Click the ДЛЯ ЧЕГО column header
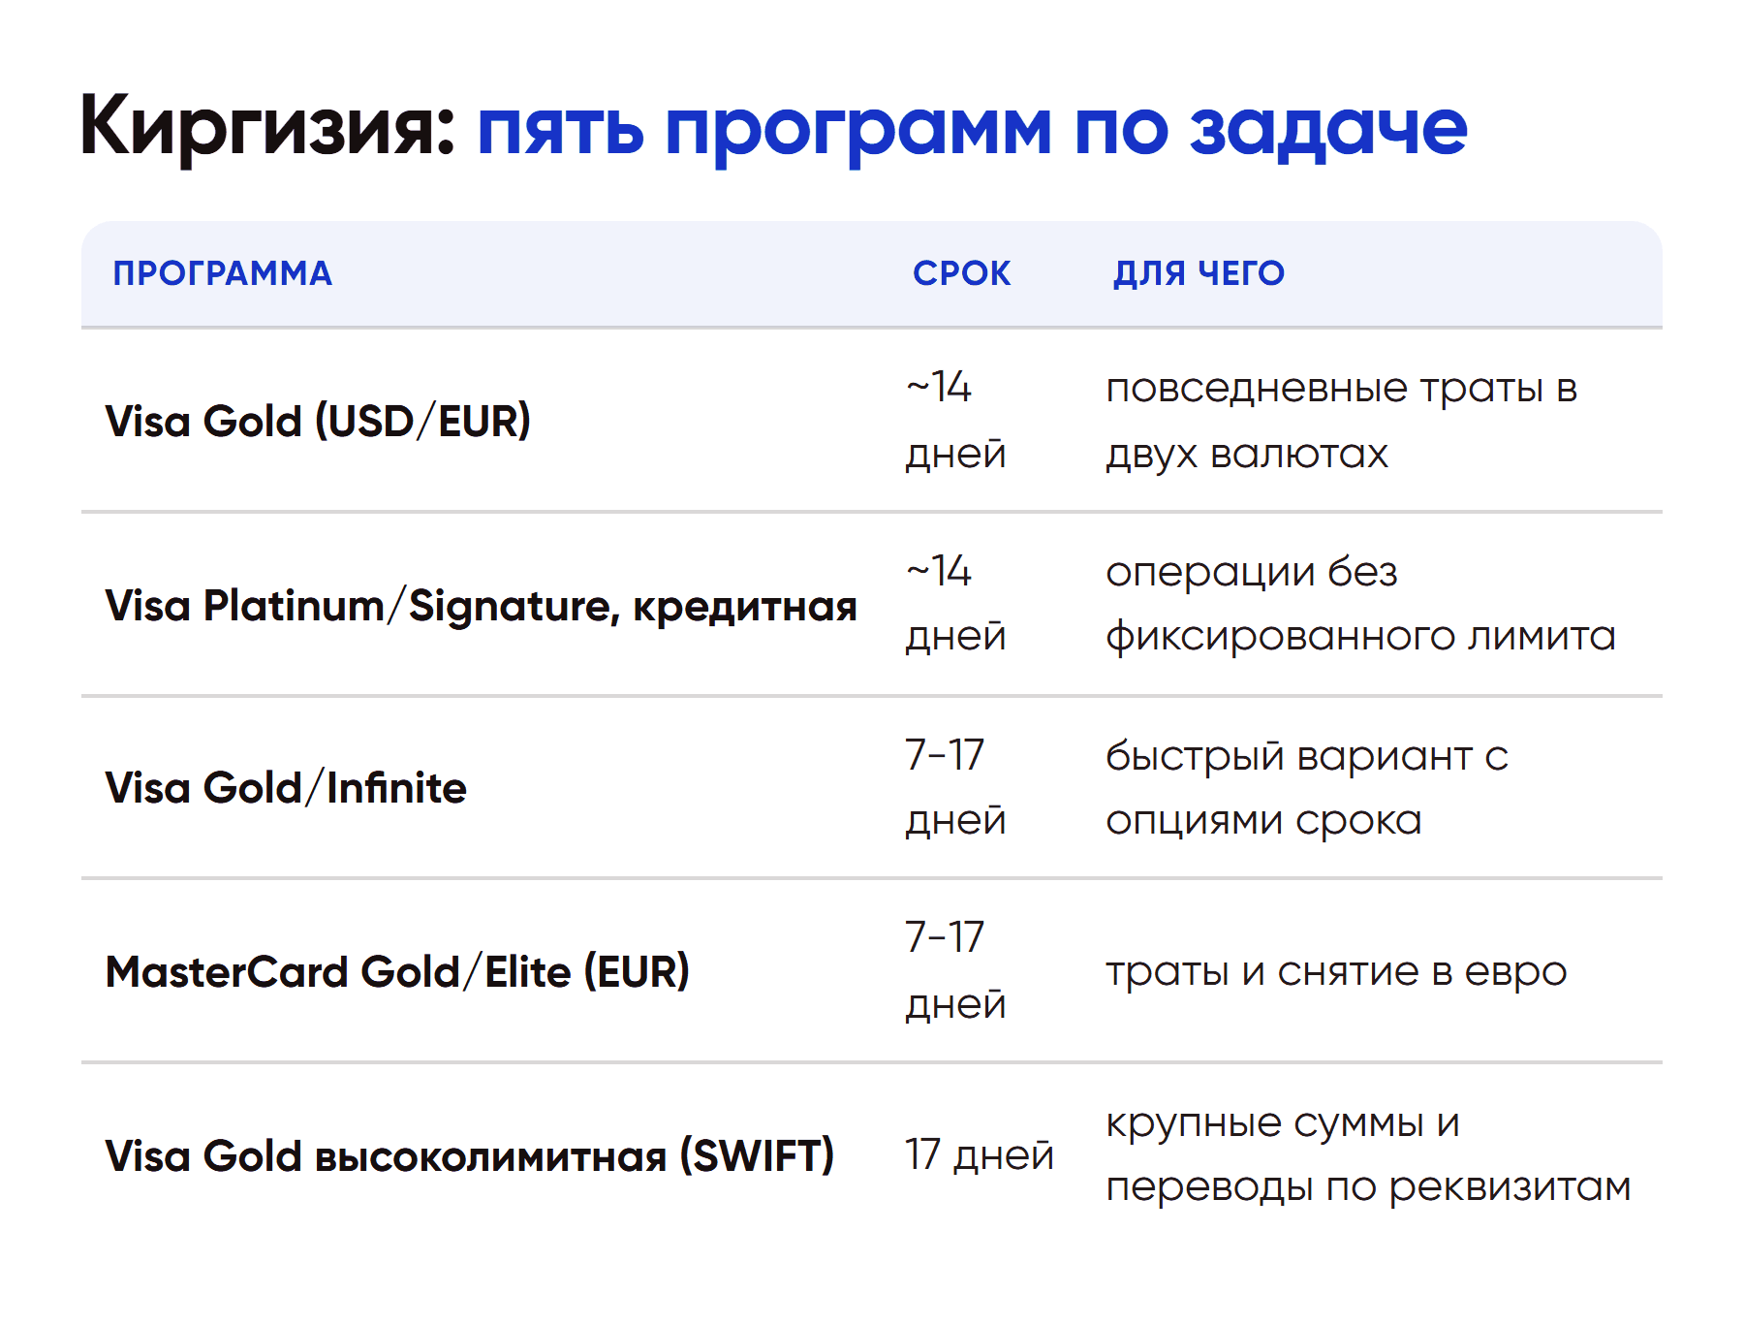 click(1199, 273)
